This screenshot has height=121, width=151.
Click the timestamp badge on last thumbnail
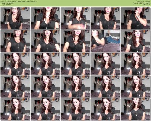tap(148, 119)
